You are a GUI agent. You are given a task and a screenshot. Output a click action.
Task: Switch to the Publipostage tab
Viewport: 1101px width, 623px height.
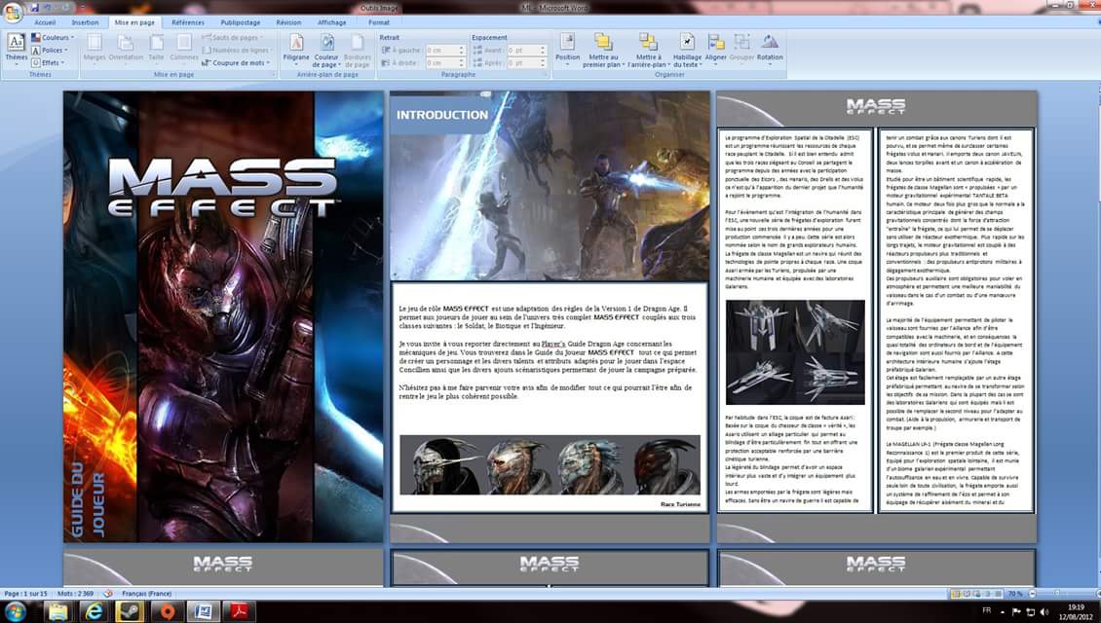pos(240,22)
